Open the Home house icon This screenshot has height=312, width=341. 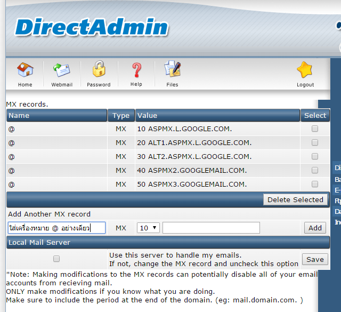[25, 70]
